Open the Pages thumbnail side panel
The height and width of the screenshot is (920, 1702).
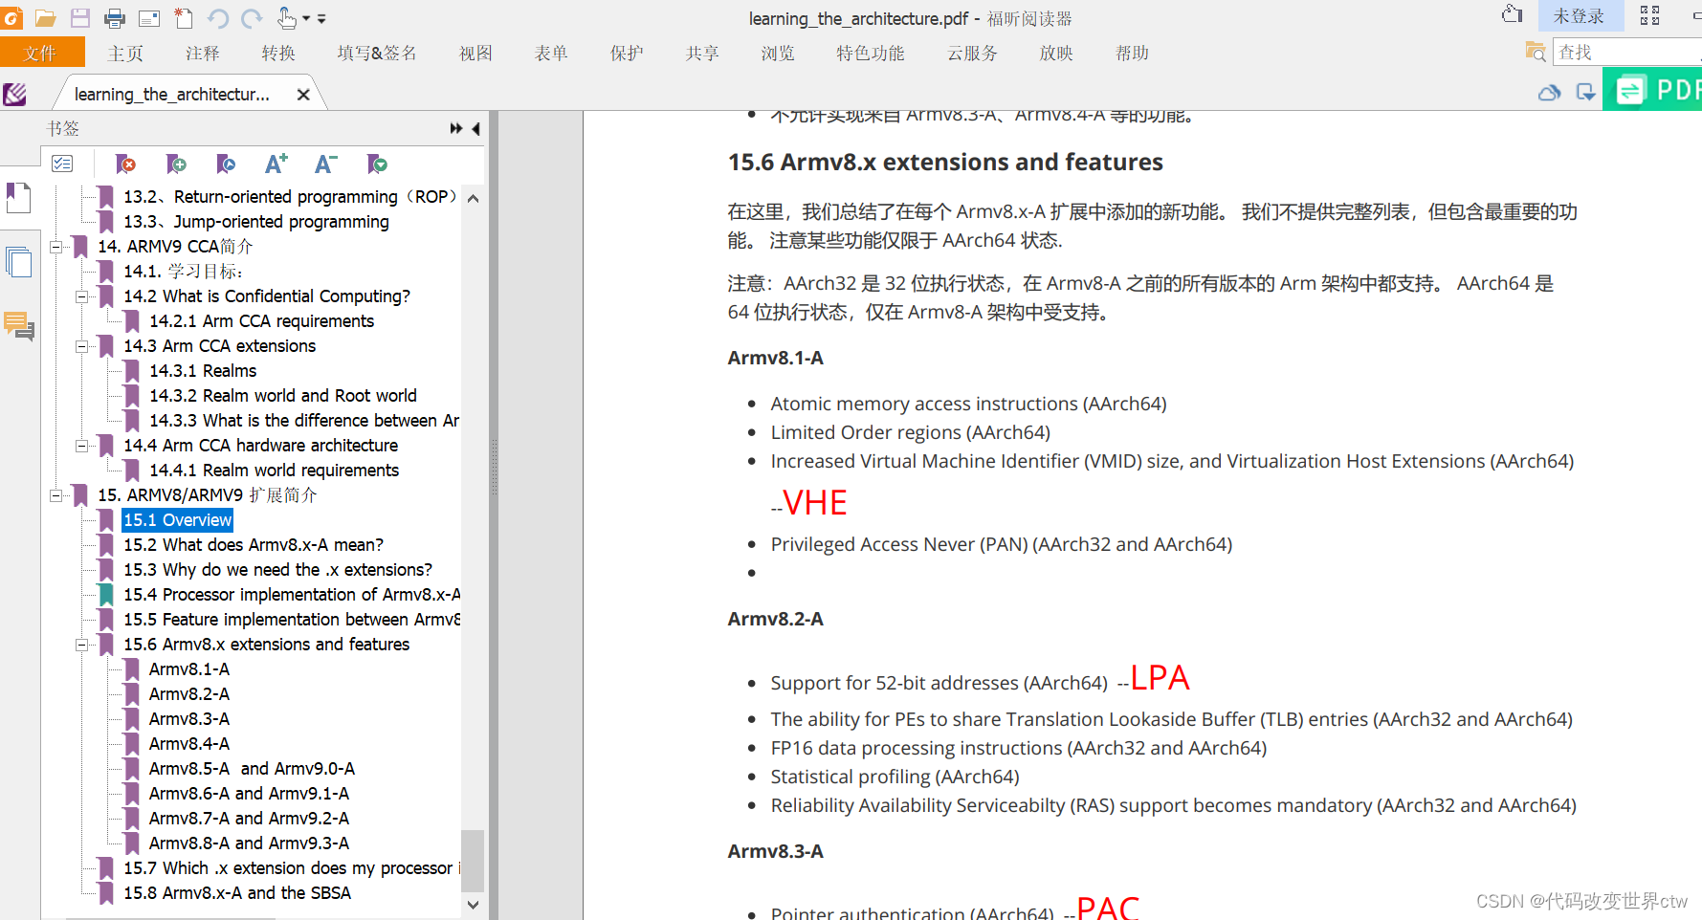(x=19, y=261)
